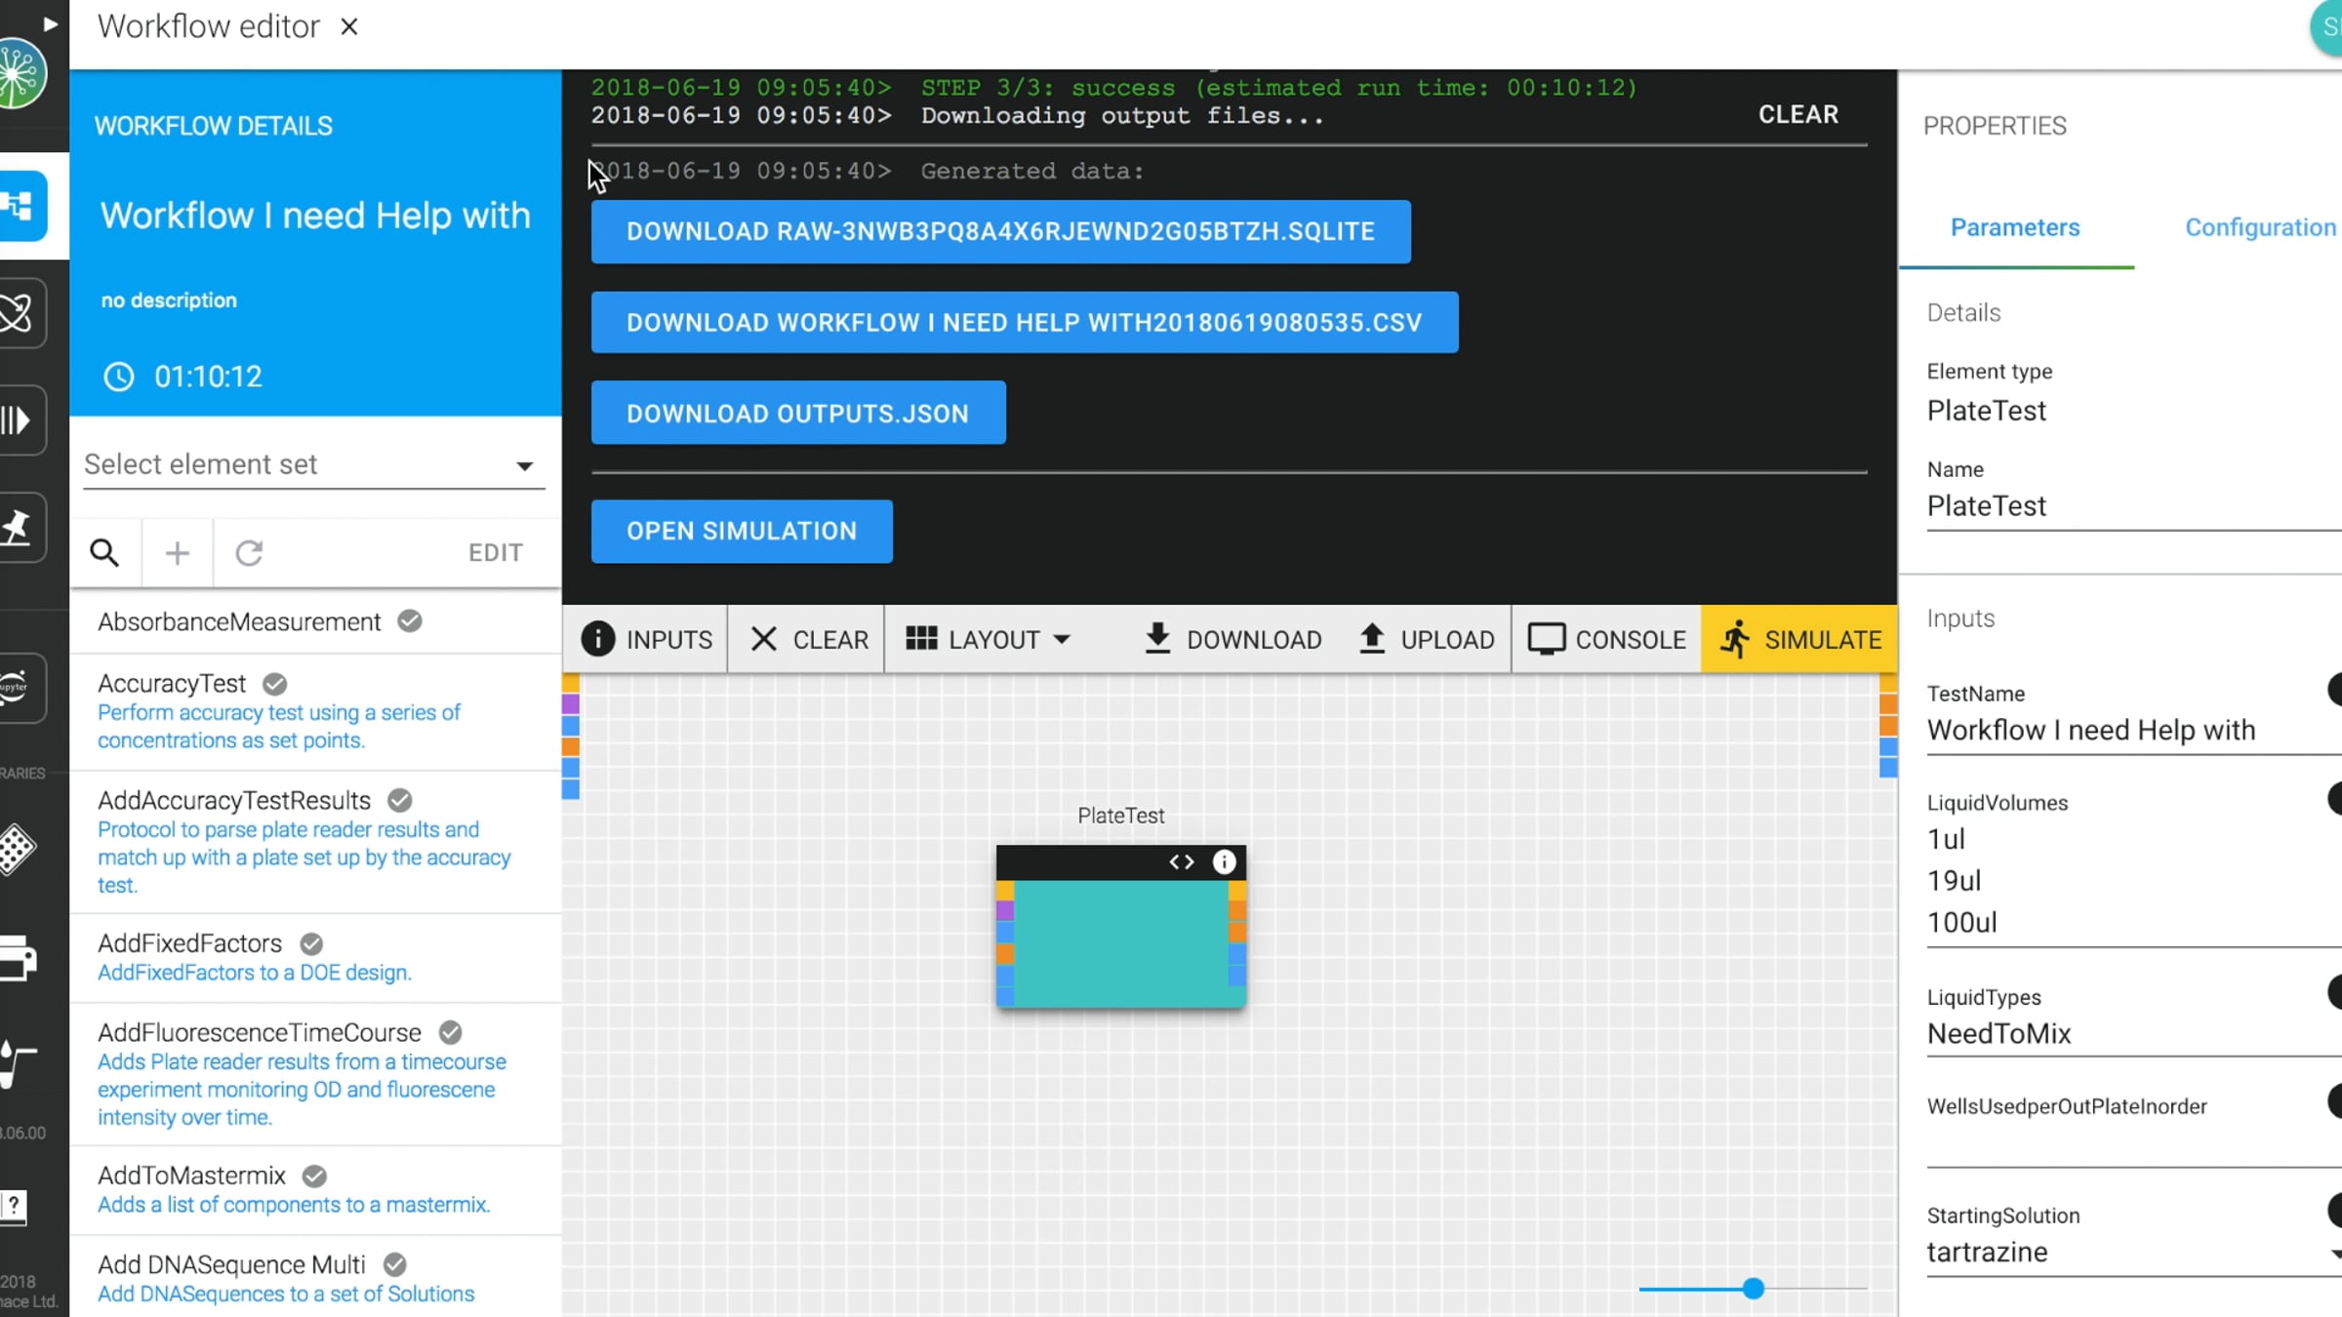Image resolution: width=2342 pixels, height=1317 pixels.
Task: Click the OPEN SIMULATION button
Action: [x=741, y=531]
